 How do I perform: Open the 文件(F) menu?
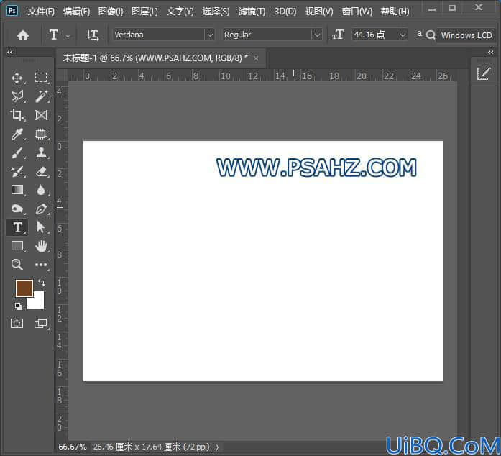41,12
